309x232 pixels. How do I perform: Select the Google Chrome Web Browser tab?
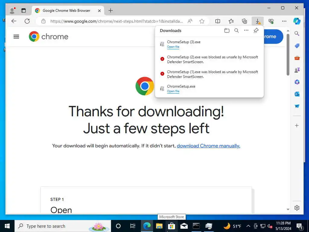point(68,11)
